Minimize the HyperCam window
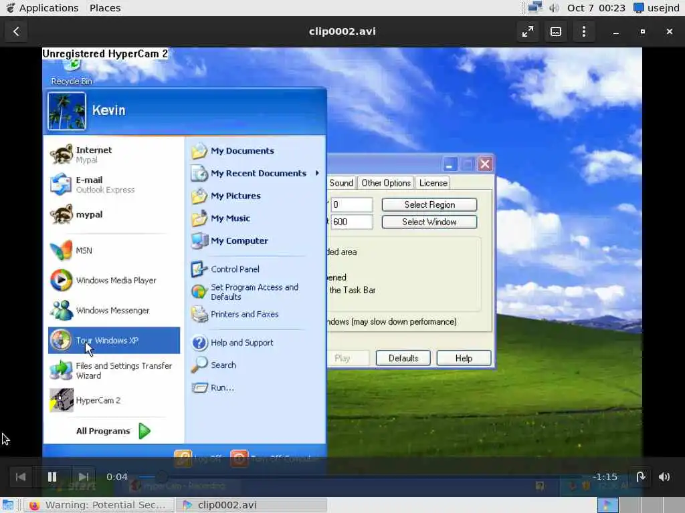The image size is (685, 513). [x=450, y=164]
